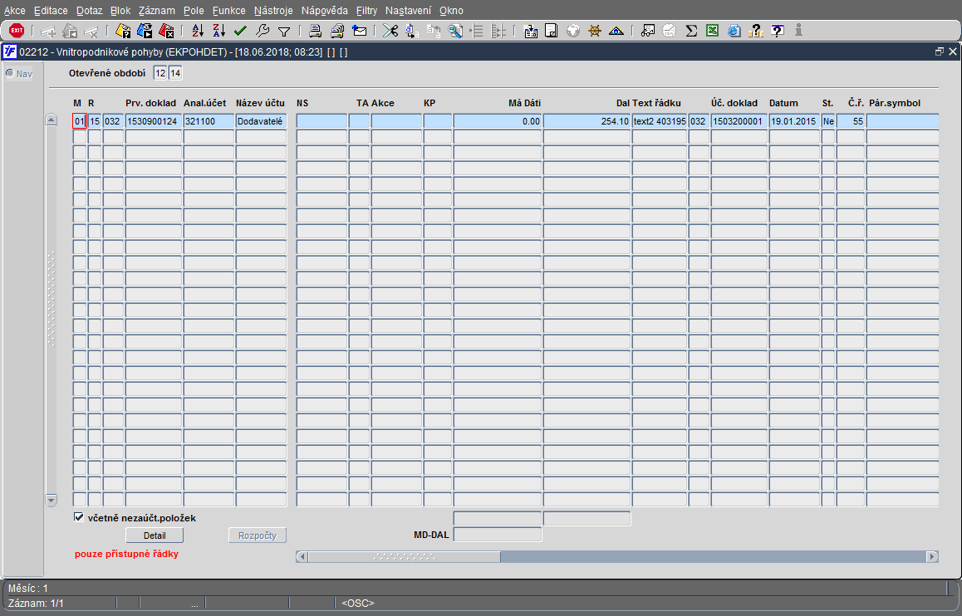Screen dimensions: 962x616
Task: Click the Otevřené období field 14
Action: 174,73
